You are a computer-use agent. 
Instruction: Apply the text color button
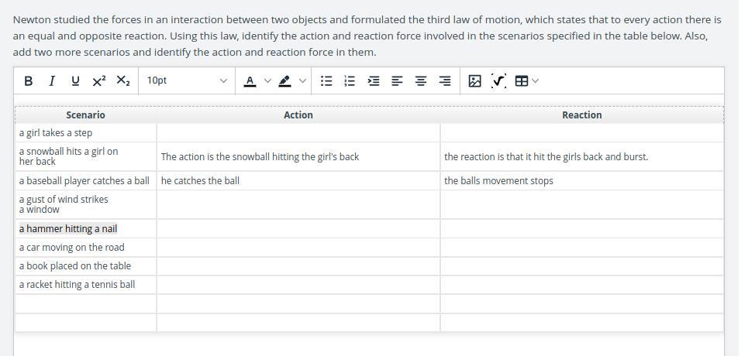pyautogui.click(x=250, y=81)
